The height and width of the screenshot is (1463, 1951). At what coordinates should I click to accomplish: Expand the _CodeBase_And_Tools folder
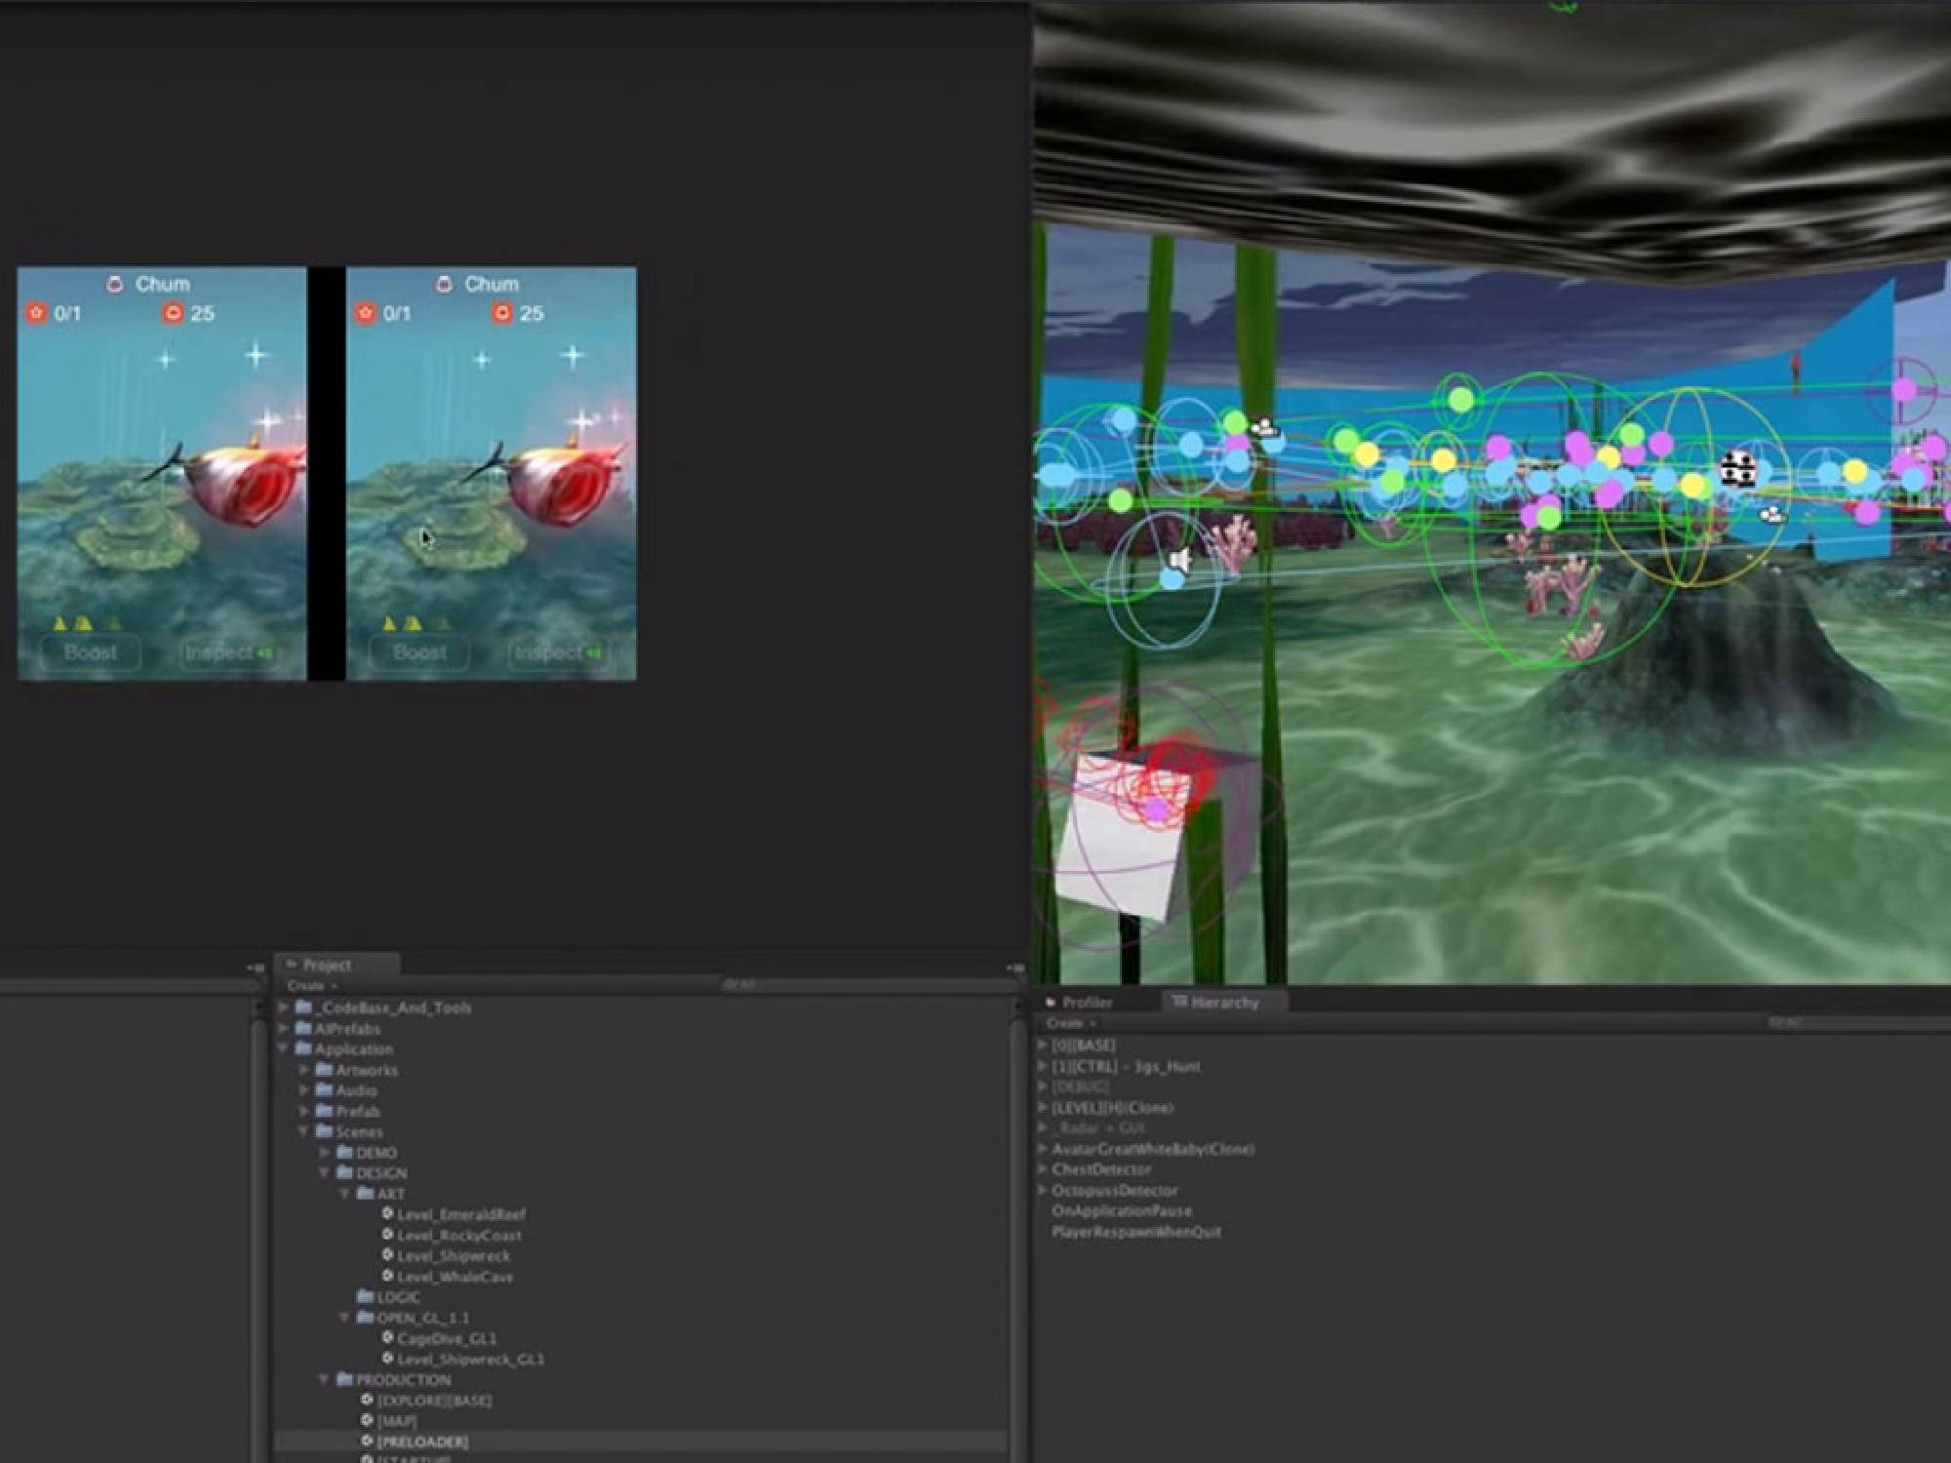point(283,1007)
